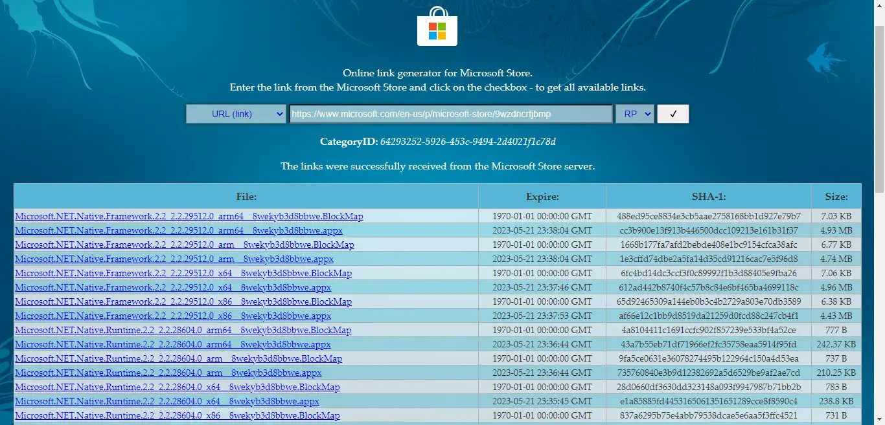The height and width of the screenshot is (425, 885).
Task: Click SHA-1 hash starting with 65d92465309a144e
Action: [709, 301]
